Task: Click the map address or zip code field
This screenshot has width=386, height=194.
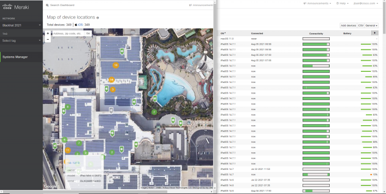Action: coord(68,34)
